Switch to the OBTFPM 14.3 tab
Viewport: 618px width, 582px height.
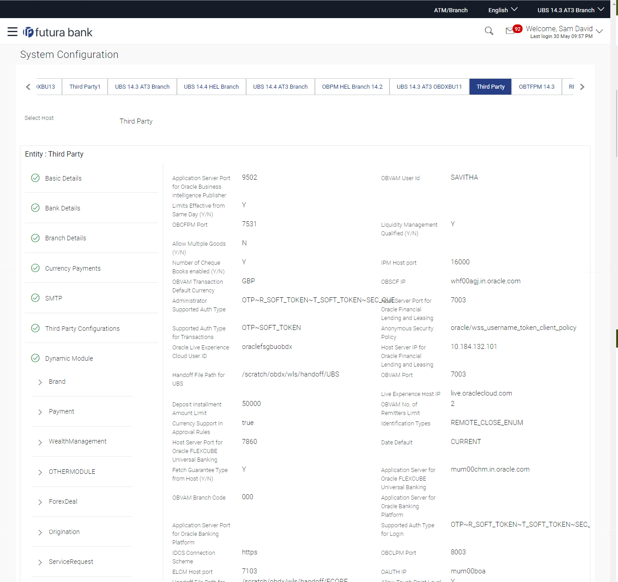tap(537, 86)
